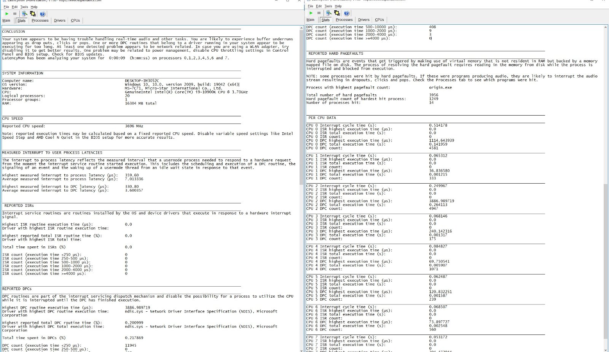Start monitoring with green play icon, left window
This screenshot has height=352, width=609.
click(x=6, y=14)
